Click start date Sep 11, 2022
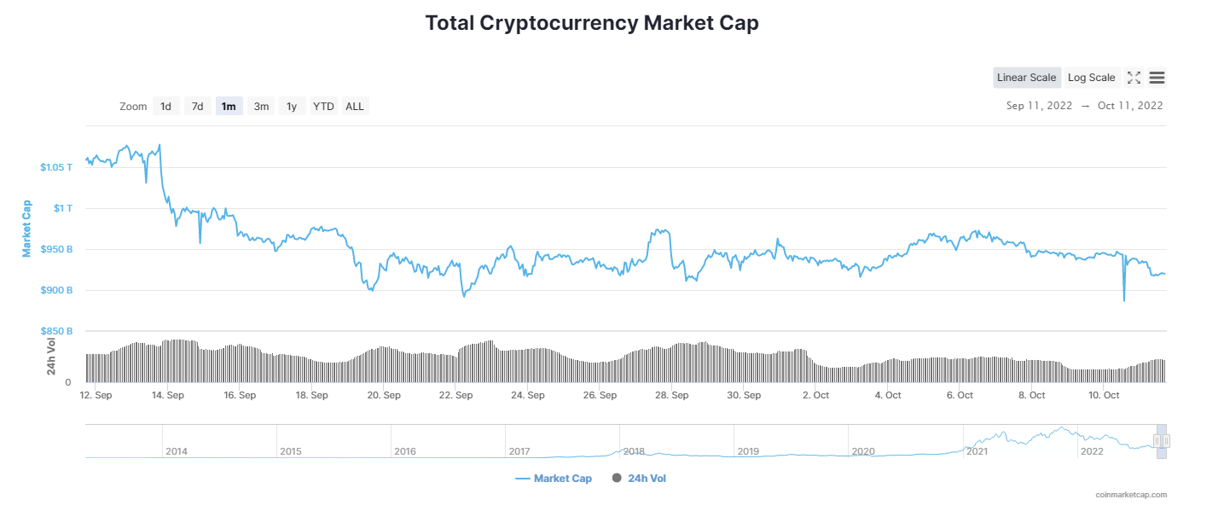 pos(1040,106)
